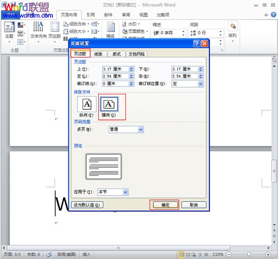Click the Text Direction ribbon icon
This screenshot has width=278, height=259.
[38, 32]
